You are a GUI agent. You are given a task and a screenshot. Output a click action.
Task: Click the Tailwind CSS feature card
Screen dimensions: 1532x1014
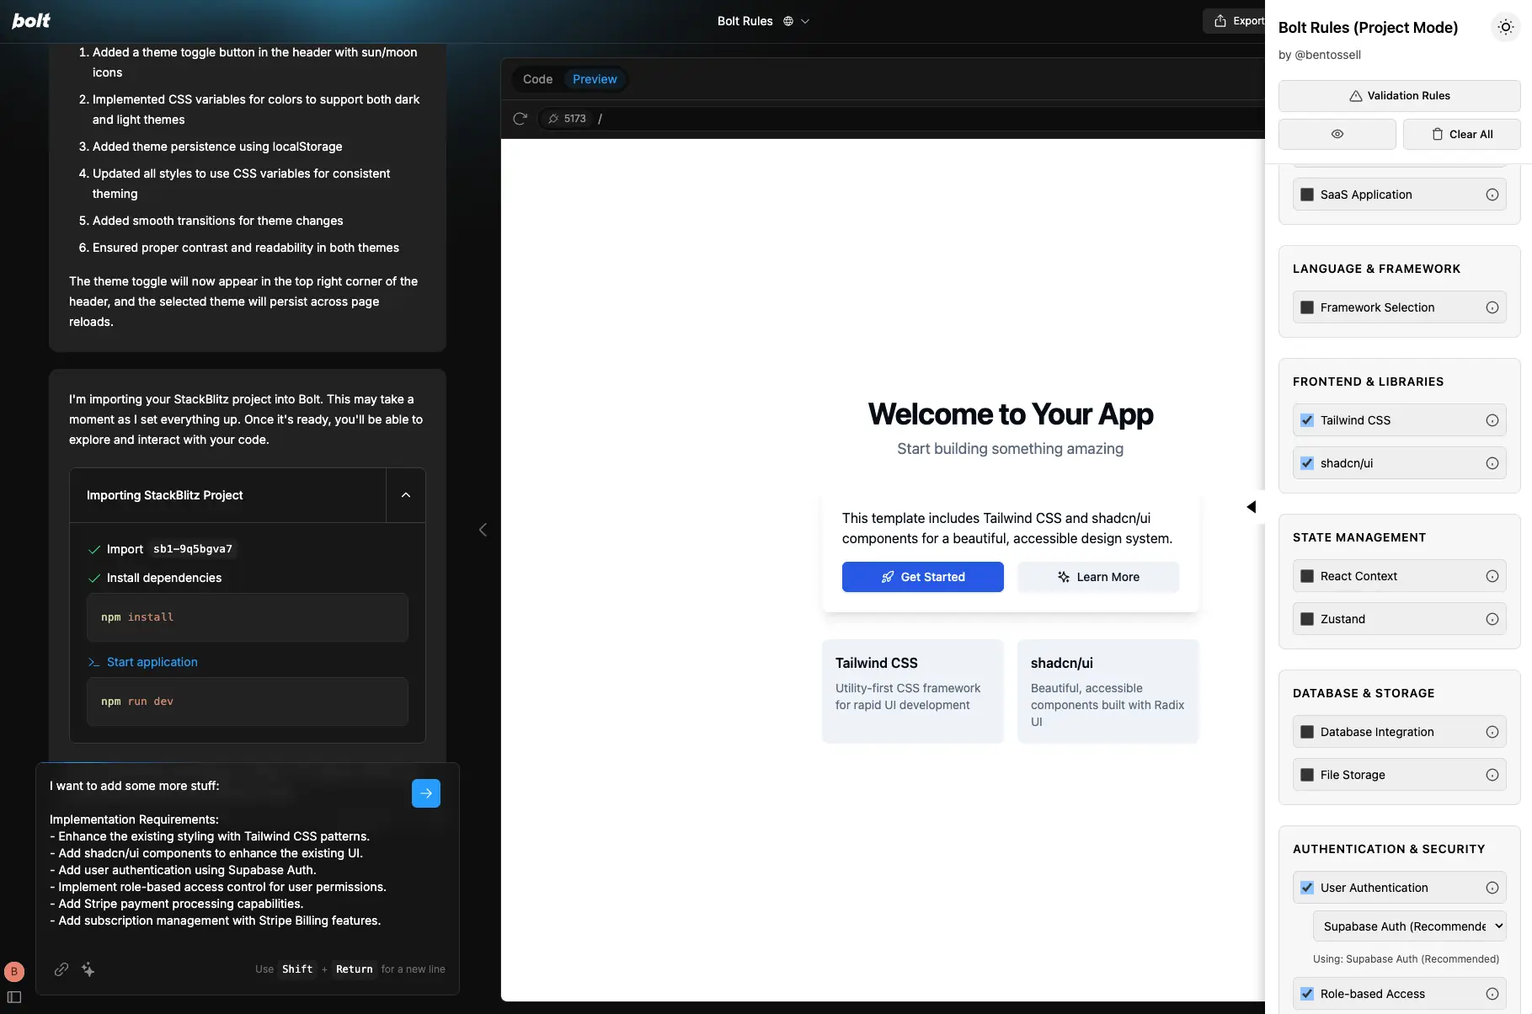coord(913,691)
